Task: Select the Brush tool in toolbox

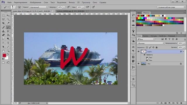Action: coord(8,27)
